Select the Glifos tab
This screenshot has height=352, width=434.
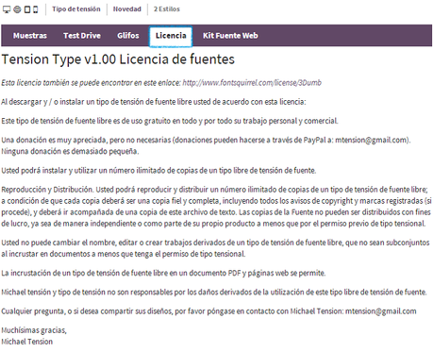pyautogui.click(x=128, y=36)
